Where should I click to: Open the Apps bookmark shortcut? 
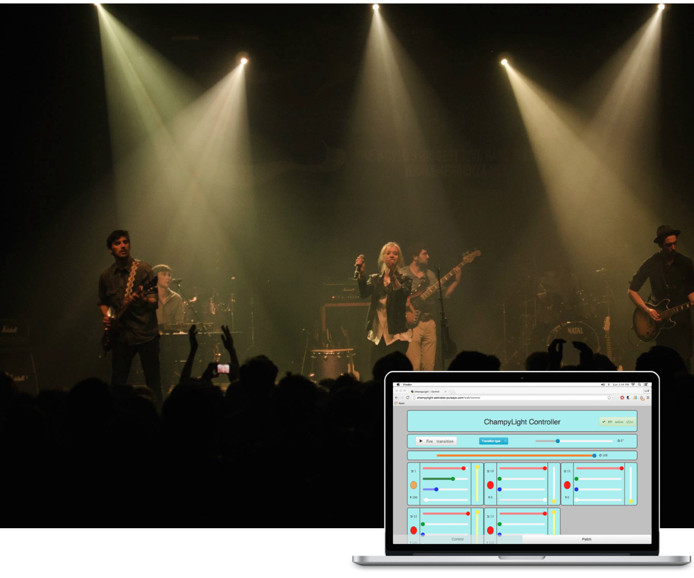(x=400, y=403)
